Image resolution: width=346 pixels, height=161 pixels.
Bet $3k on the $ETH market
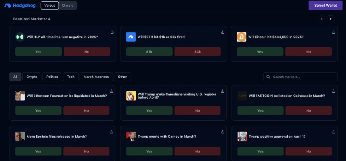pos(198,52)
